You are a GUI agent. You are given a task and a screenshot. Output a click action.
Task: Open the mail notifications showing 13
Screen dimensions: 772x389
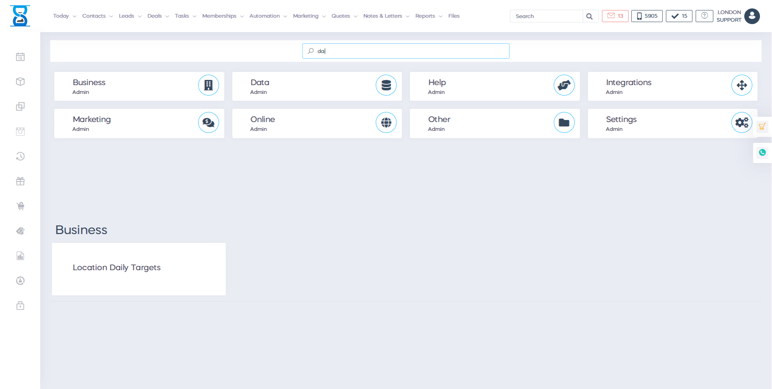[615, 16]
